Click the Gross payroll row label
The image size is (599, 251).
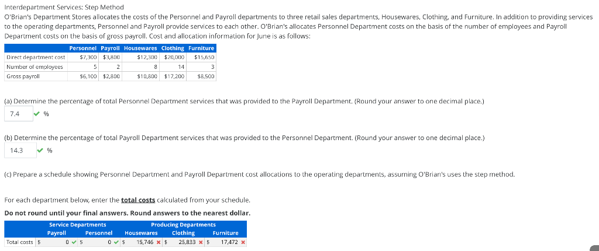click(x=23, y=76)
